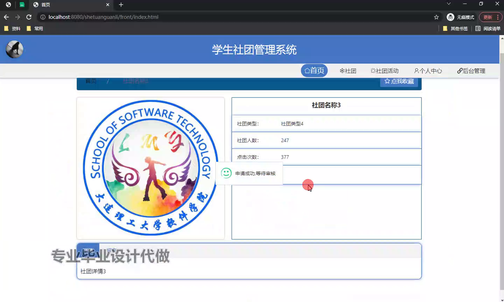The image size is (504, 302).
Task: Click the 社团类型: label
Action: 248,124
